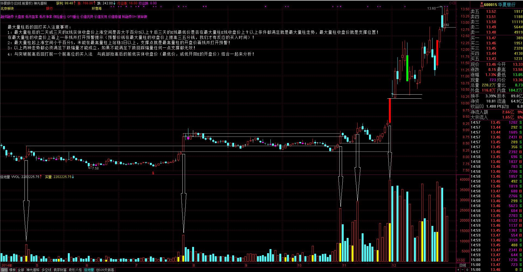
Task: Select the 全部 indicator filter
Action: tap(21, 270)
